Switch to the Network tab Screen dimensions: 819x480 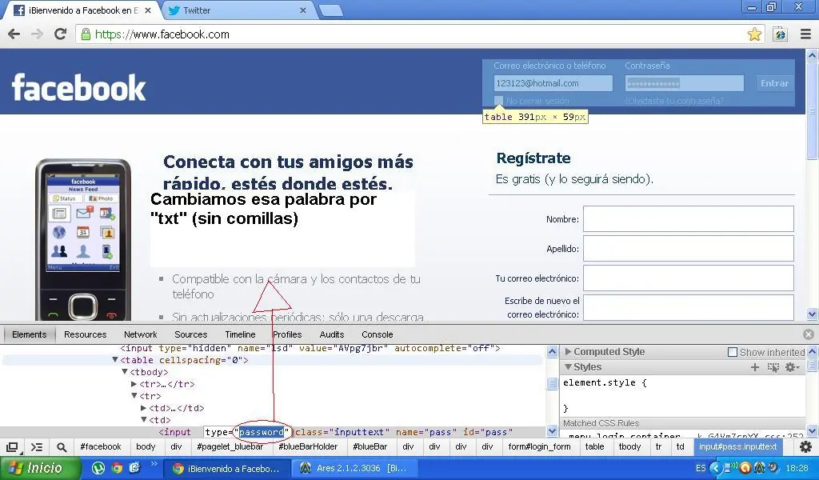[x=141, y=334]
